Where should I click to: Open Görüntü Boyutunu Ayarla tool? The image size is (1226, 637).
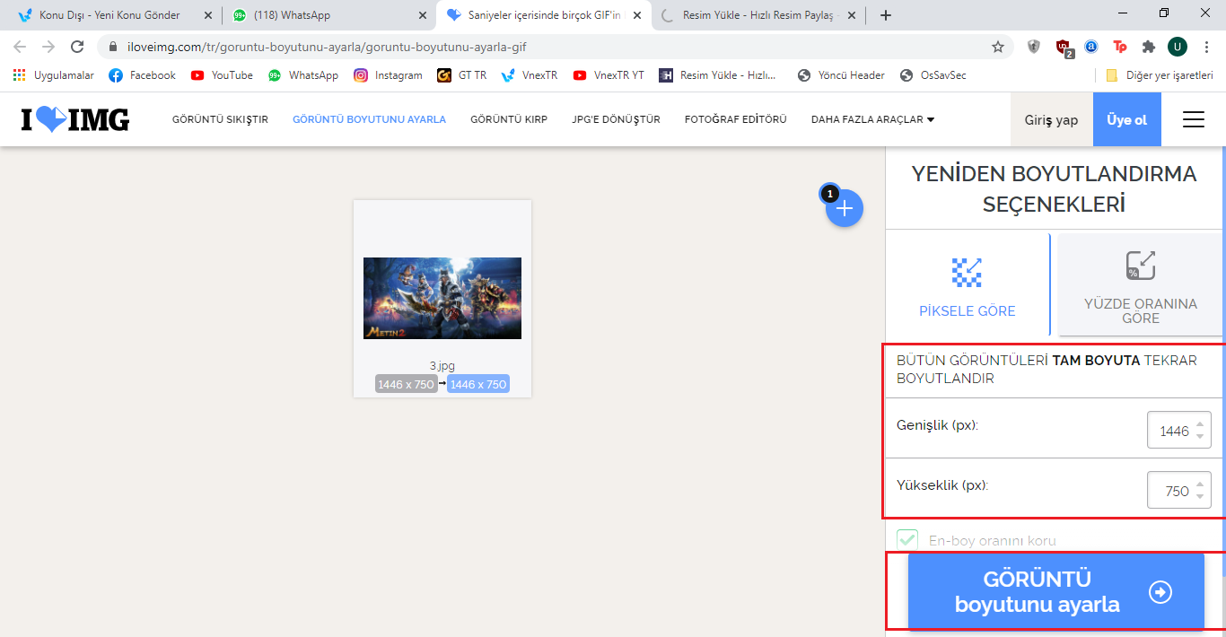(369, 119)
